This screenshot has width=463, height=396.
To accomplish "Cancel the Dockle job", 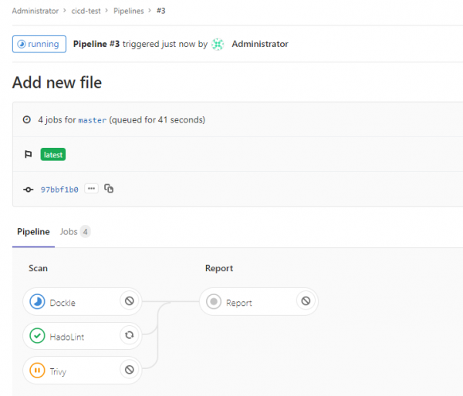I will click(x=129, y=301).
